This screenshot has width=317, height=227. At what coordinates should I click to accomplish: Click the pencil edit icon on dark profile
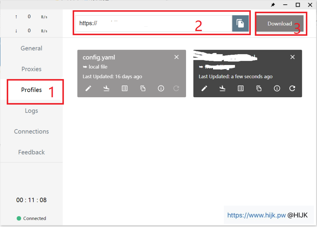tap(204, 89)
